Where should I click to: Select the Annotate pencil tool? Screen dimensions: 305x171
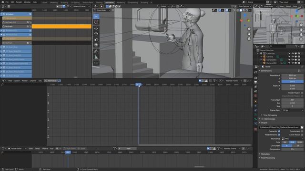[96, 51]
